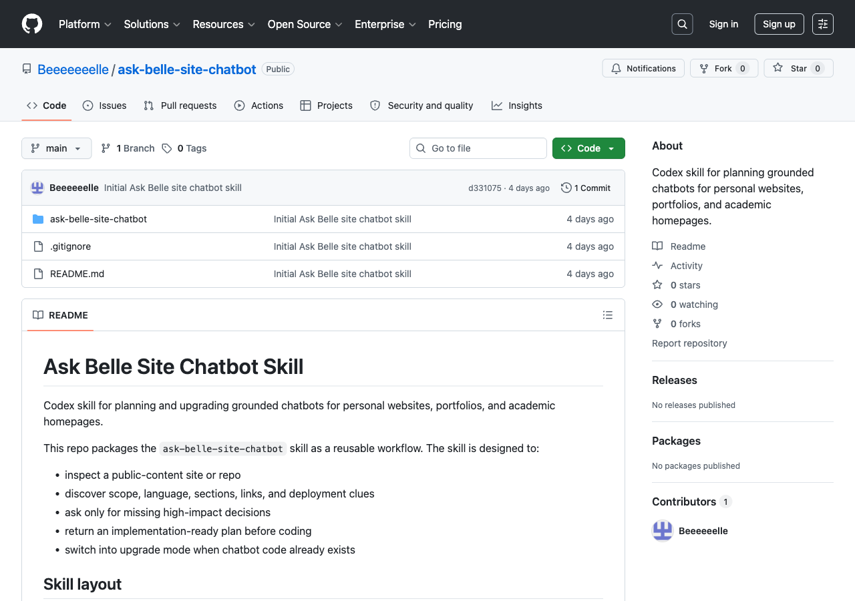Click the Contributors count badge
Viewport: 855px width, 601px height.
726,502
